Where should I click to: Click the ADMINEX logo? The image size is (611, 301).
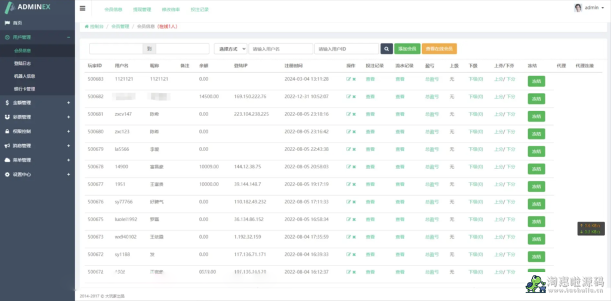click(x=27, y=7)
